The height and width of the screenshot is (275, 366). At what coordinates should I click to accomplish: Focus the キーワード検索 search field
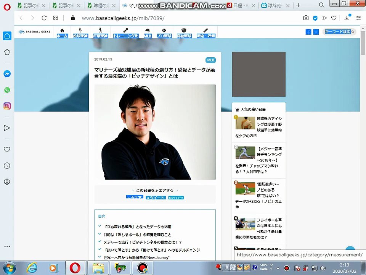[x=339, y=32]
